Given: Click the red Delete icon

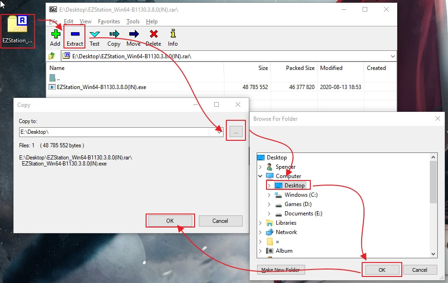Looking at the screenshot, I should 153,37.
